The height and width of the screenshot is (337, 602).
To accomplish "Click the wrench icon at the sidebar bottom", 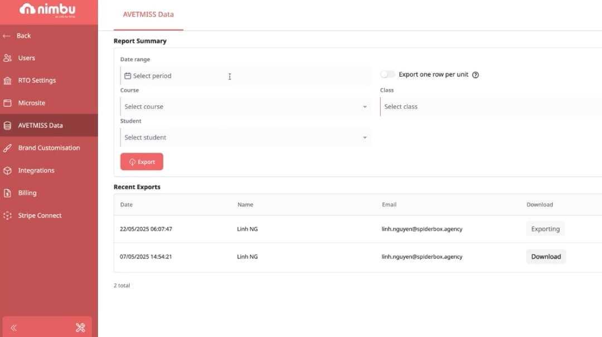I will tap(79, 327).
